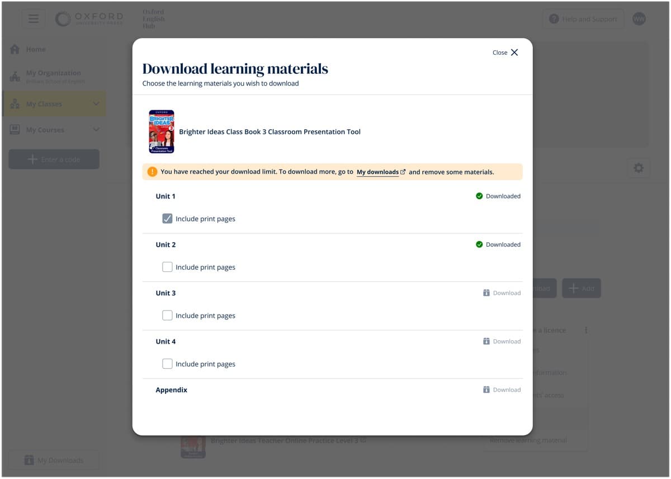Click the Unit 3 download icon

click(x=486, y=293)
